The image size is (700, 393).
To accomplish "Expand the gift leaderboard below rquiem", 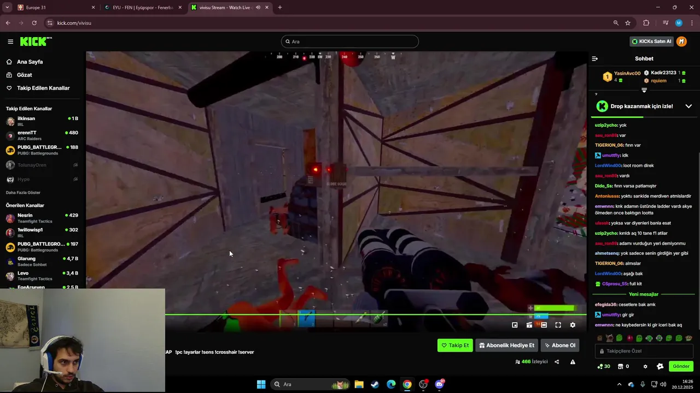I will 644,90.
